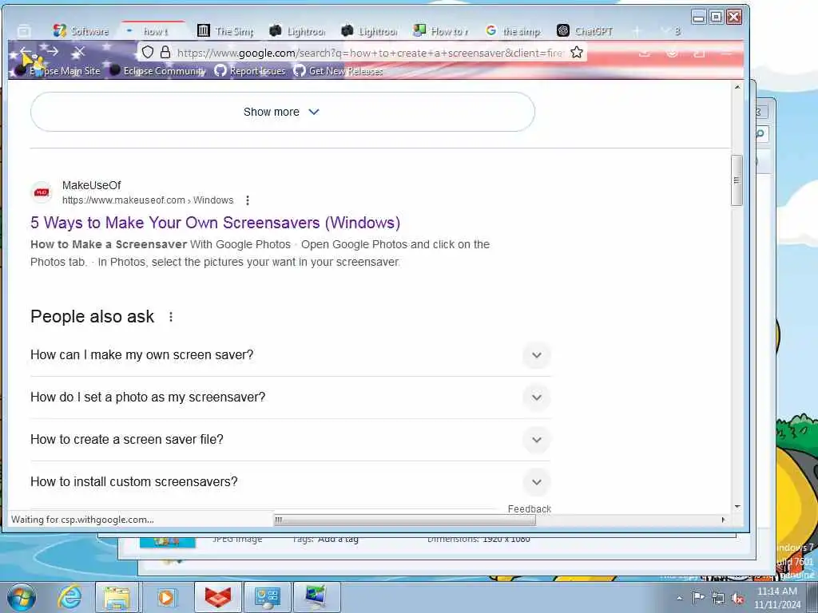Expand 'How do I set a photo as my screensaver?'
The height and width of the screenshot is (613, 818).
(291, 397)
